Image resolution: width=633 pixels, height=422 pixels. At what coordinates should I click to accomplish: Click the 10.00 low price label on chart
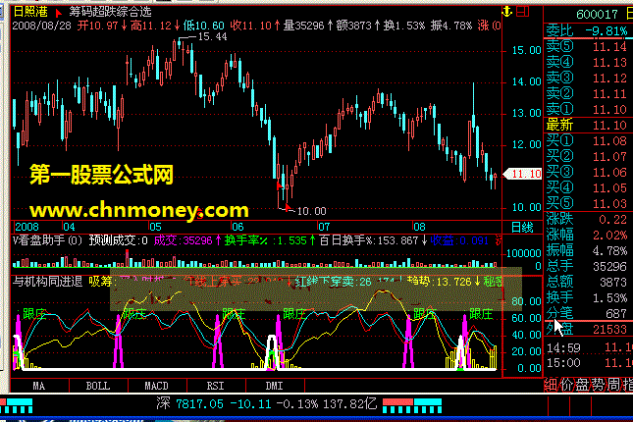311,211
